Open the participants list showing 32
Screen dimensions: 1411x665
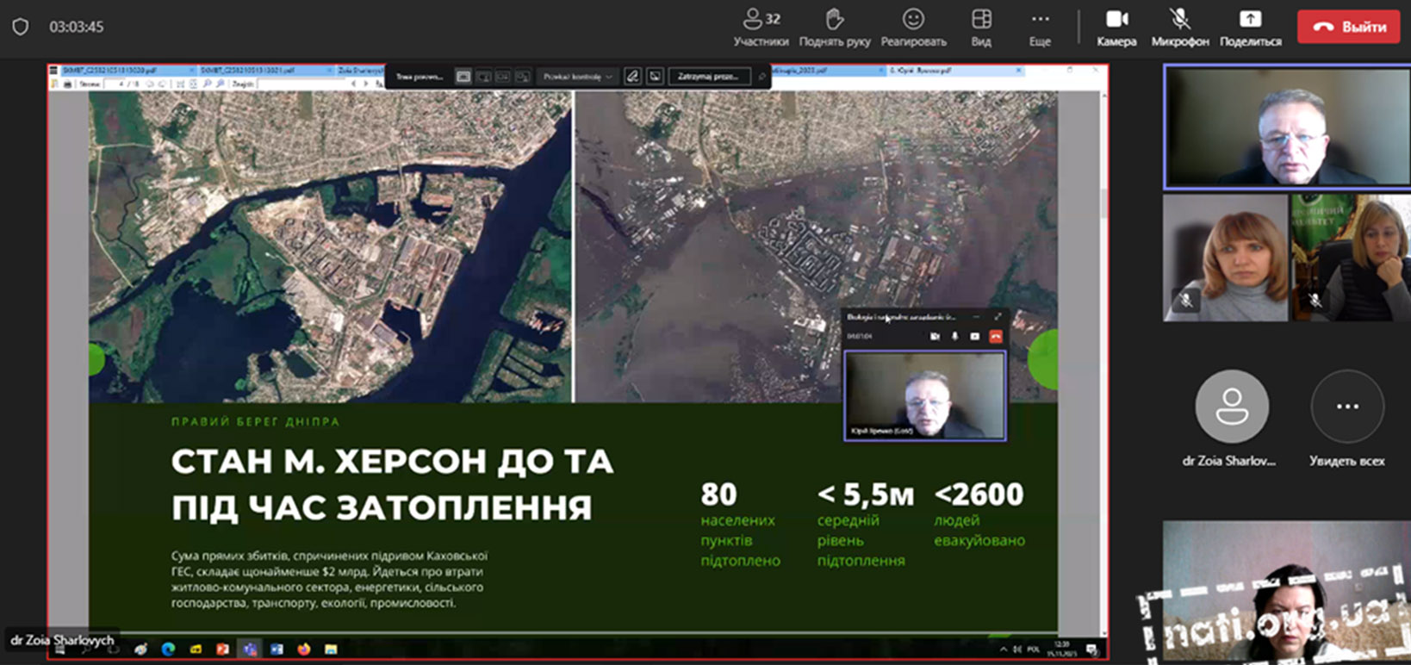coord(761,28)
